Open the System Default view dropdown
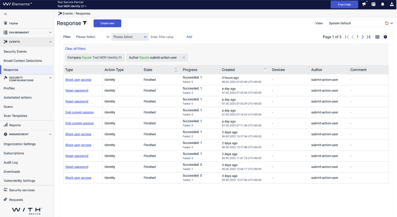 (360, 23)
